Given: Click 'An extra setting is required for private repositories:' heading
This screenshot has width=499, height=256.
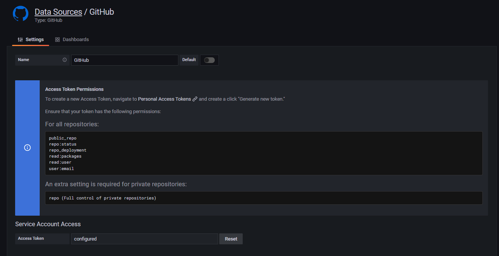Looking at the screenshot, I should tap(116, 184).
